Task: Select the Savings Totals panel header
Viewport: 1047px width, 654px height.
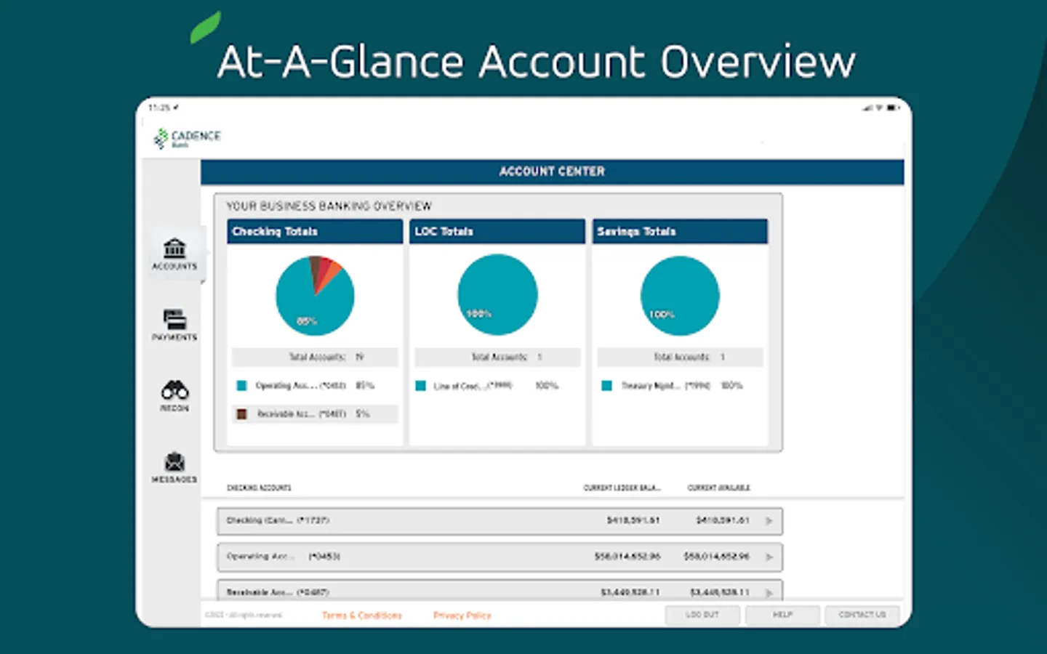Action: 680,231
